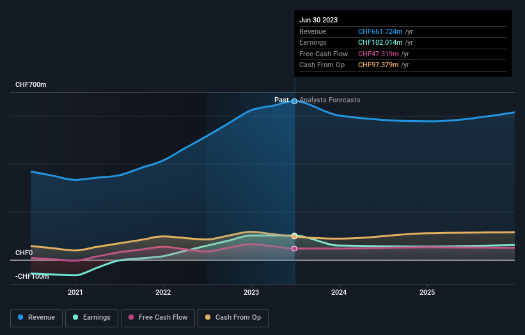This screenshot has width=525, height=335.
Task: Click the orange Cash From Op legend dot
Action: 208,317
